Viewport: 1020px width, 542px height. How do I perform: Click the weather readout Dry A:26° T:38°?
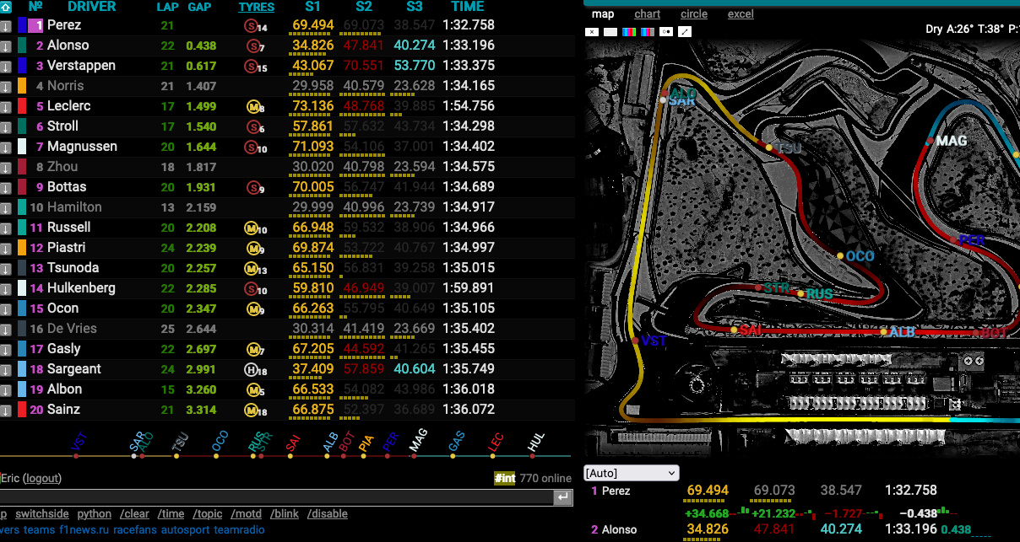click(964, 29)
